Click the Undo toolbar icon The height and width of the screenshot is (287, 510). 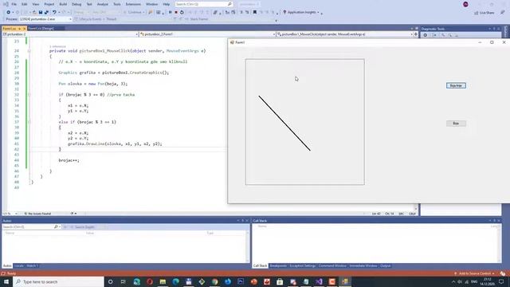pos(54,13)
